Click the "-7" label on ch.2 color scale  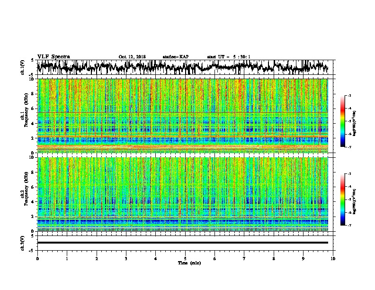[x=349, y=225]
